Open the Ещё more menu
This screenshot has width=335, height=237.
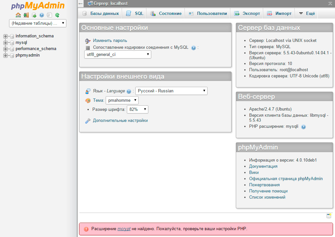coord(307,13)
